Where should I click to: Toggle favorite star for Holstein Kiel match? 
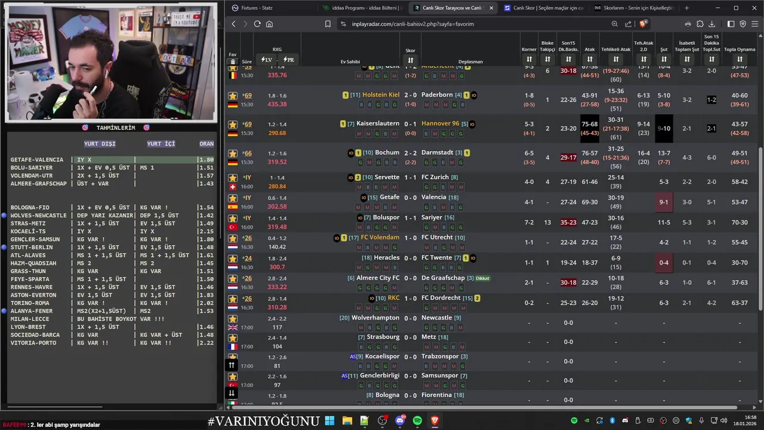tap(233, 96)
